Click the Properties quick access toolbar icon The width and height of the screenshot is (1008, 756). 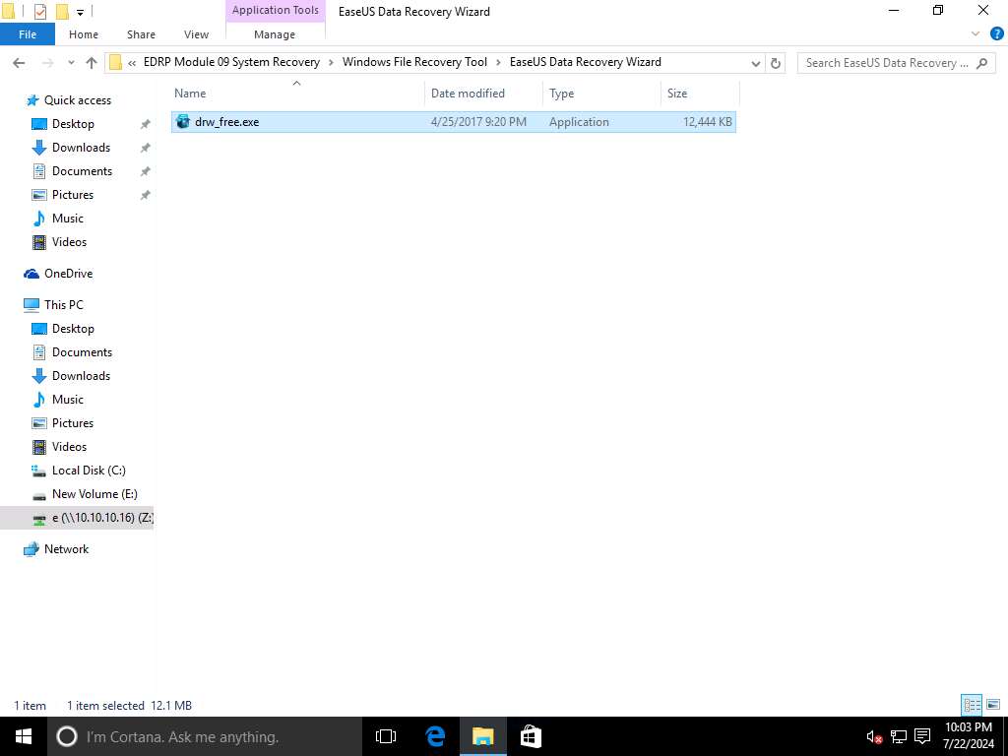tap(39, 11)
